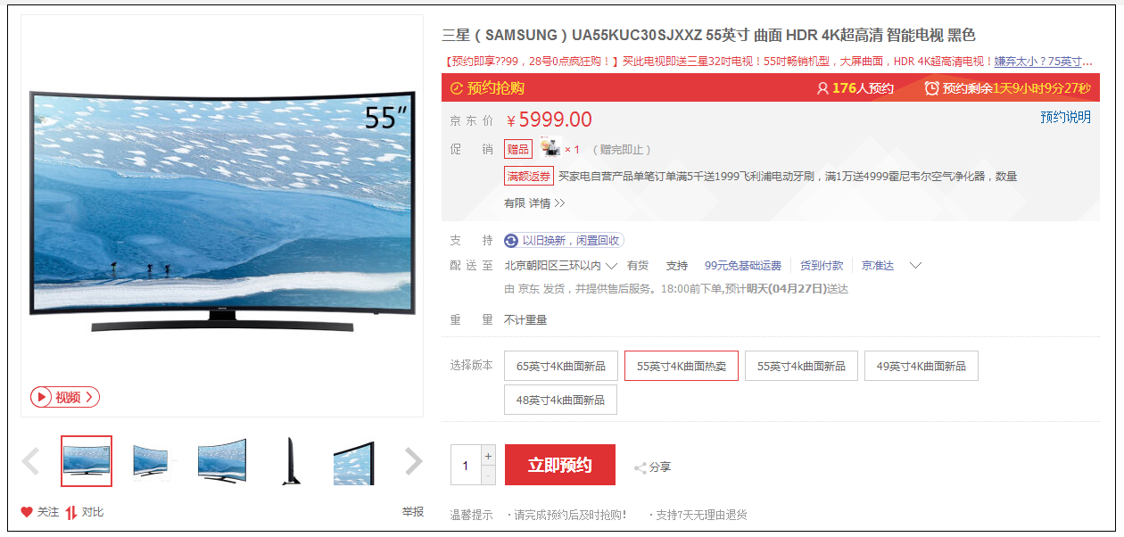Image resolution: width=1124 pixels, height=537 pixels.
Task: Play the product video (视频)
Action: (65, 397)
